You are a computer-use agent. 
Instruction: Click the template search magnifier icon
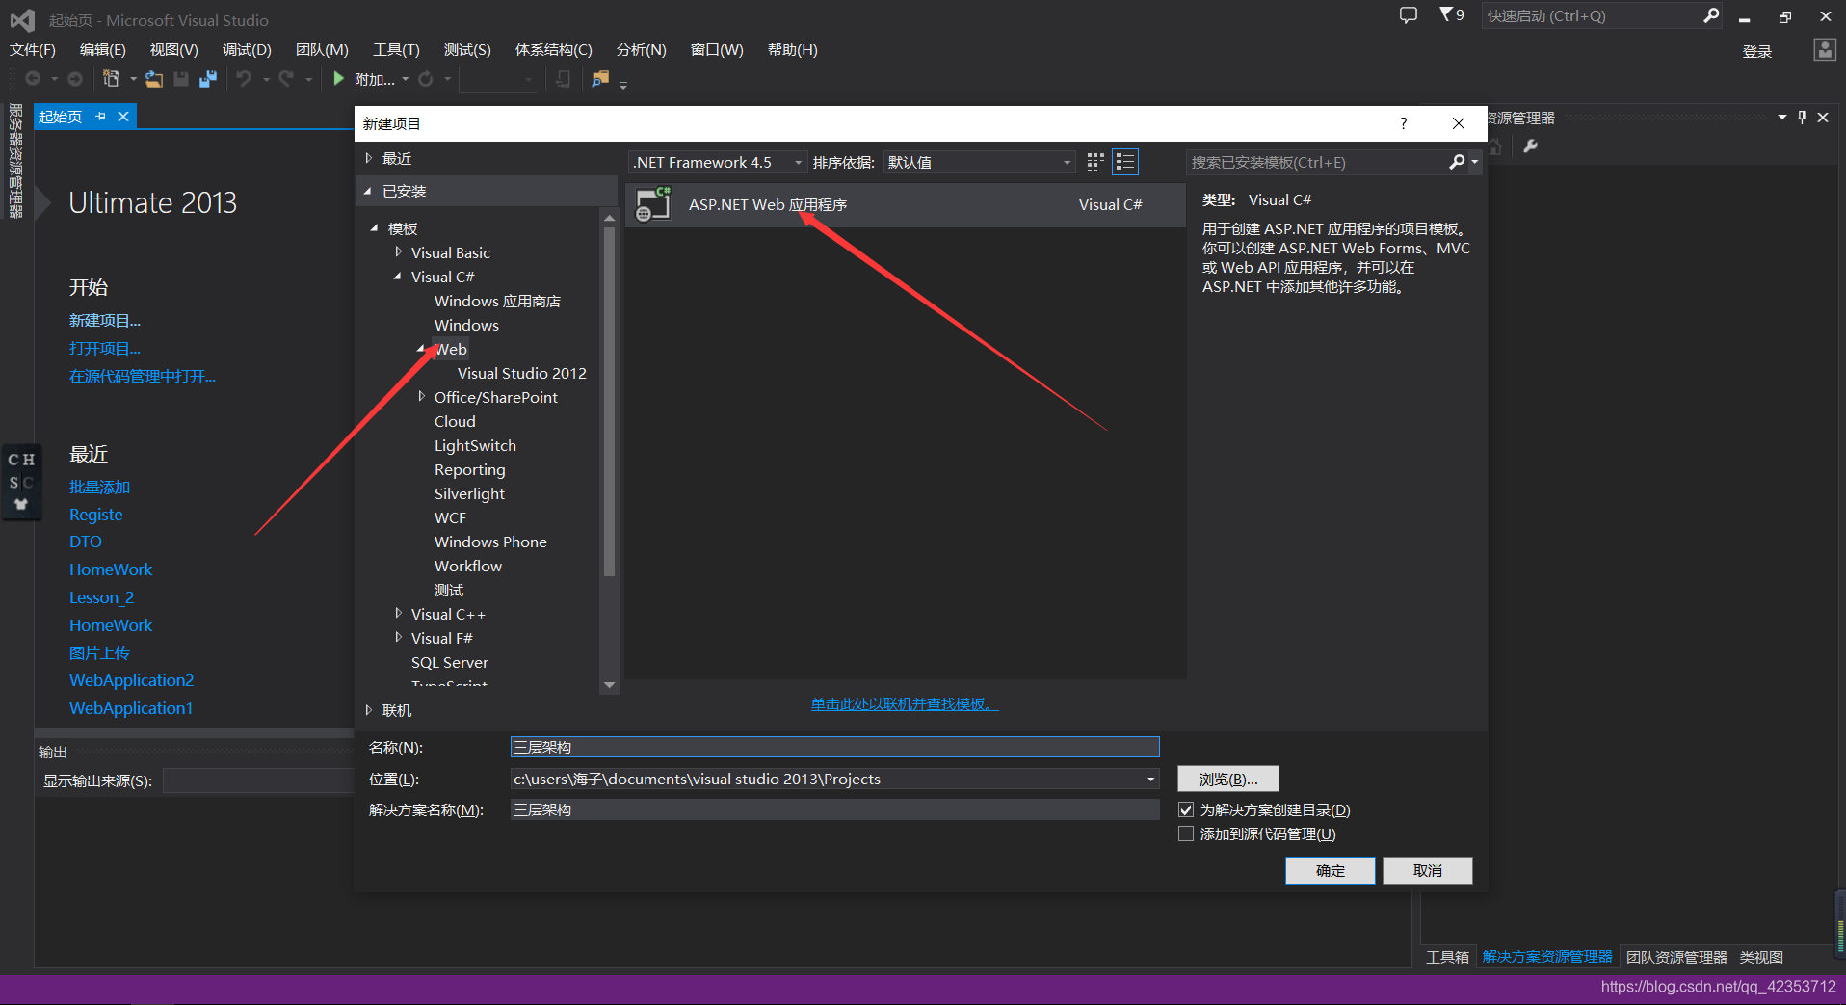pyautogui.click(x=1458, y=162)
